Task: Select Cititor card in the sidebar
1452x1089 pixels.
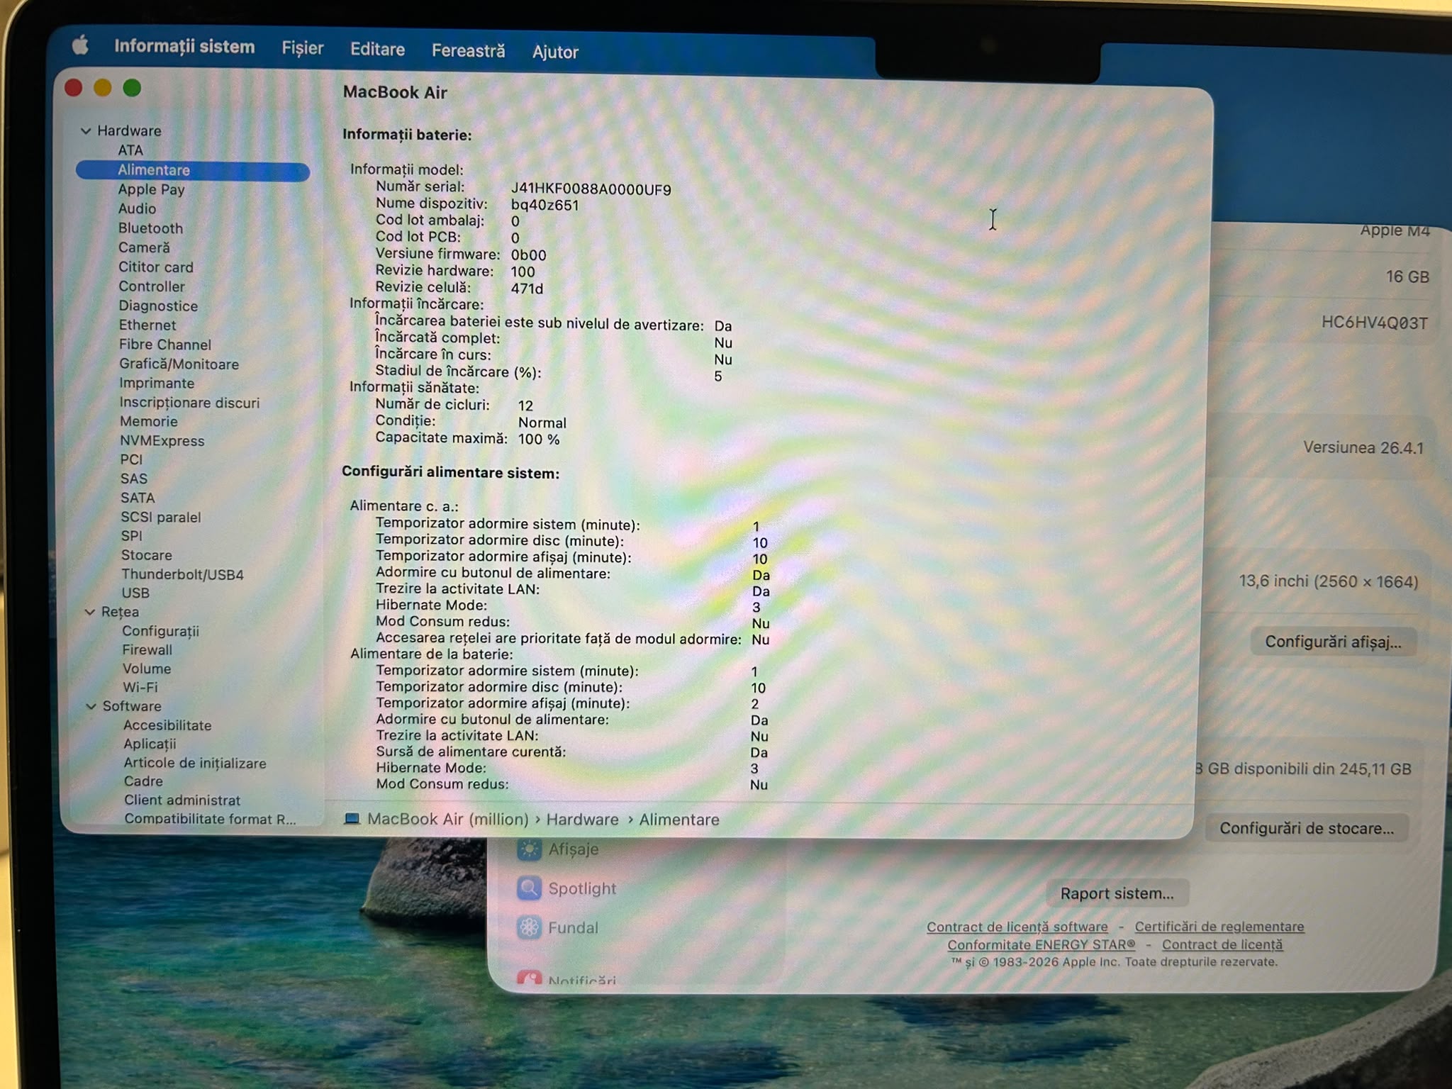Action: click(155, 267)
